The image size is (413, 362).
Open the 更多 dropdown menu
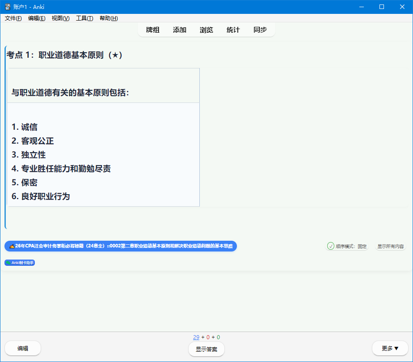pos(390,348)
